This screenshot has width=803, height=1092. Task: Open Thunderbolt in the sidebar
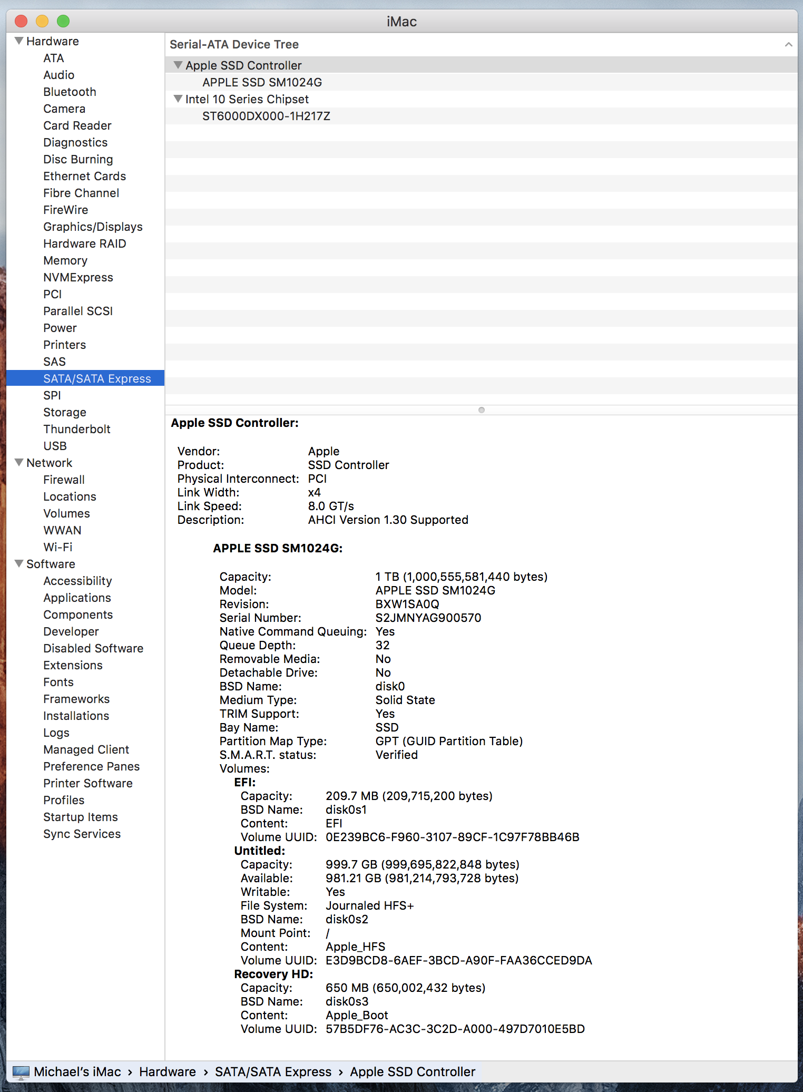click(x=77, y=429)
